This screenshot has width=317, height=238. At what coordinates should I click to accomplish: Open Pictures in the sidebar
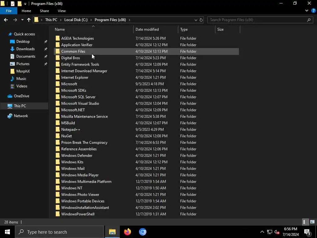(23, 64)
